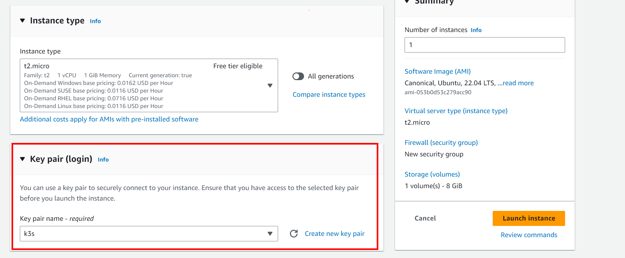
Task: Click the Cancel button
Action: click(x=425, y=218)
